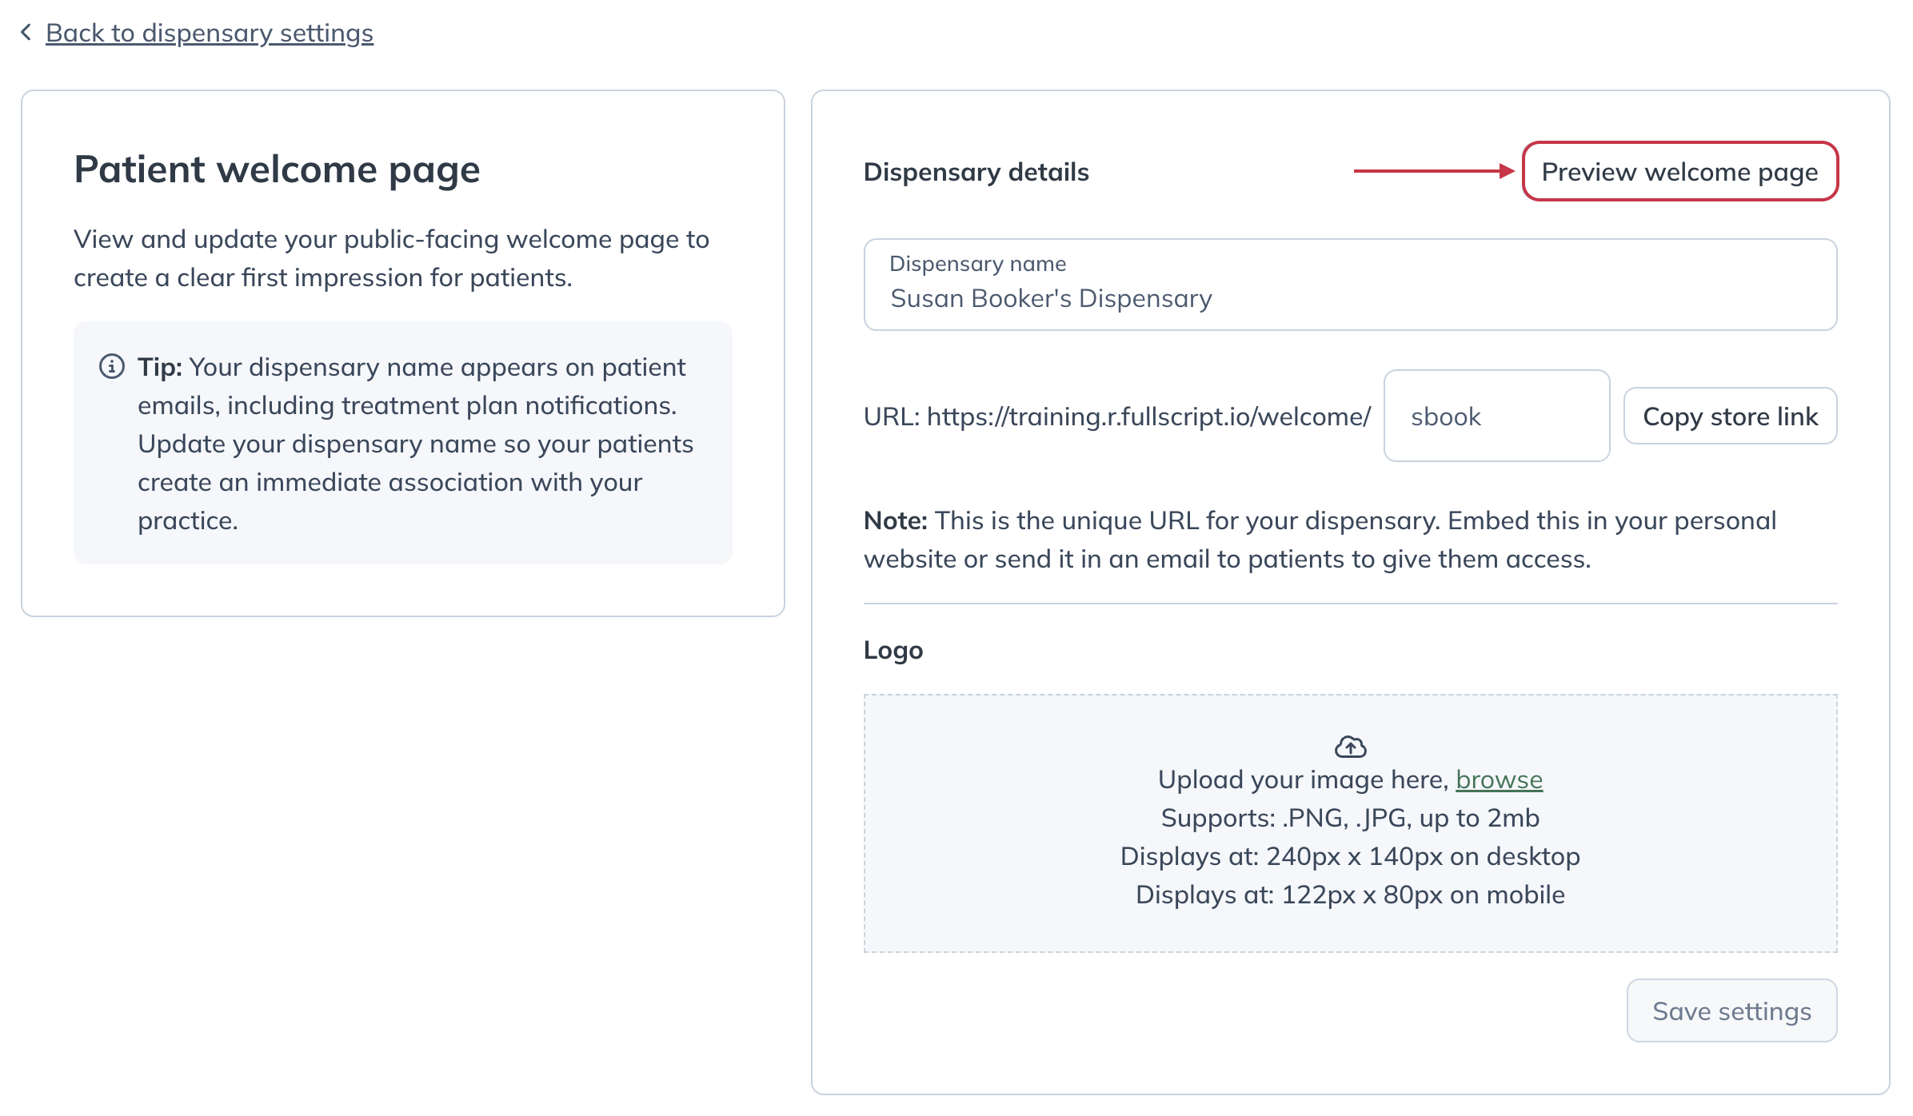Click the back chevron arrow icon
1913x1116 pixels.
point(26,32)
